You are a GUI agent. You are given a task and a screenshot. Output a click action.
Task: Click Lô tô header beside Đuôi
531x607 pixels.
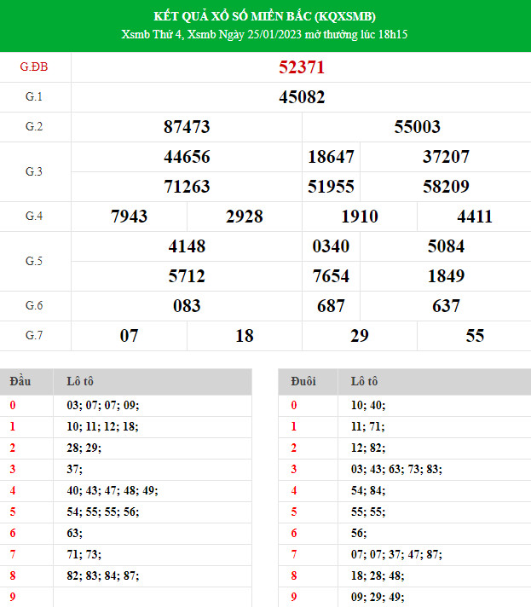pos(364,381)
